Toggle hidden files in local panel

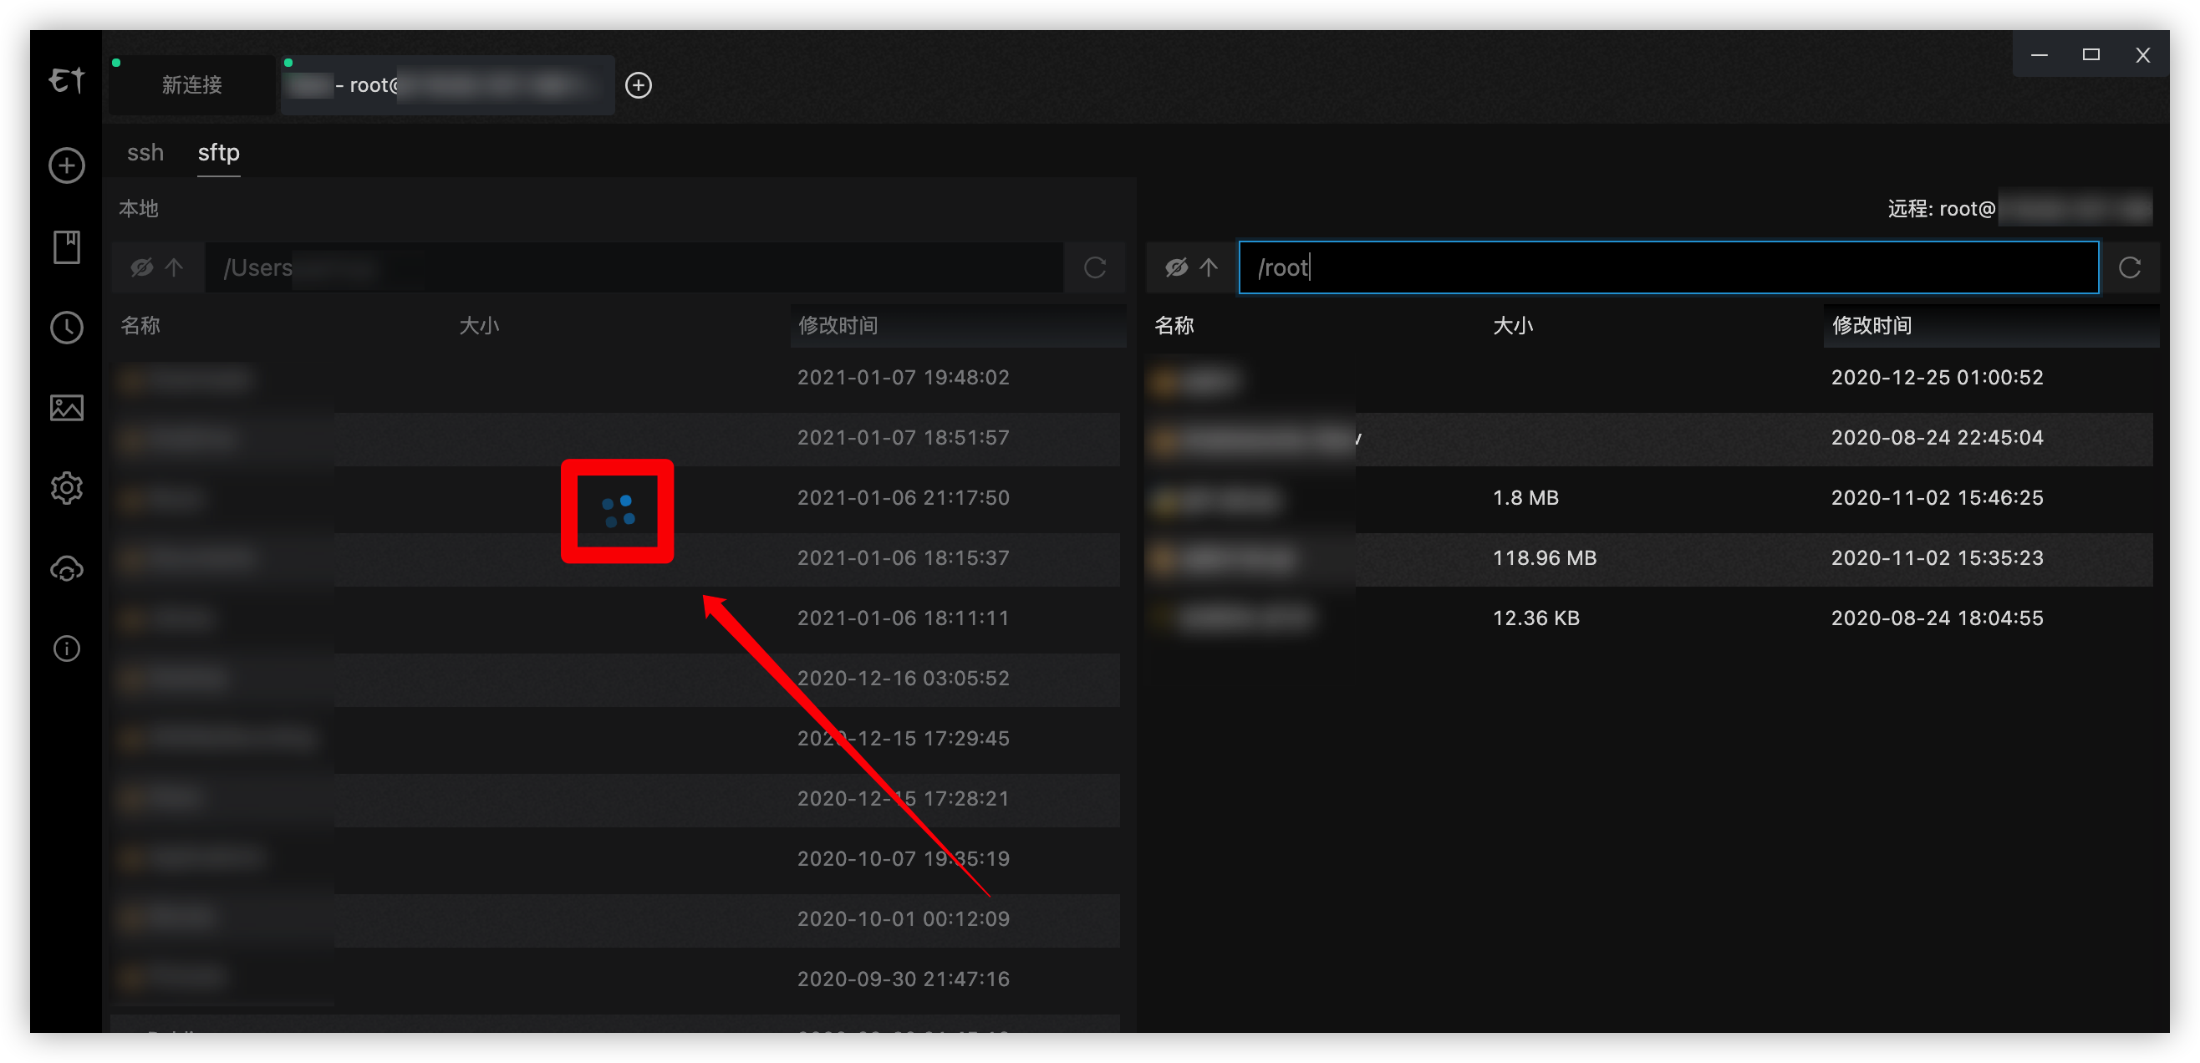pyautogui.click(x=142, y=268)
